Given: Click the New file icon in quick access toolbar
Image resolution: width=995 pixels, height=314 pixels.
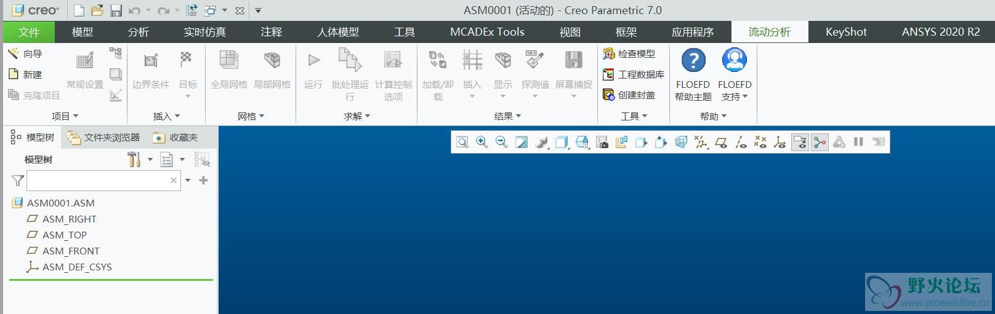Looking at the screenshot, I should point(78,10).
